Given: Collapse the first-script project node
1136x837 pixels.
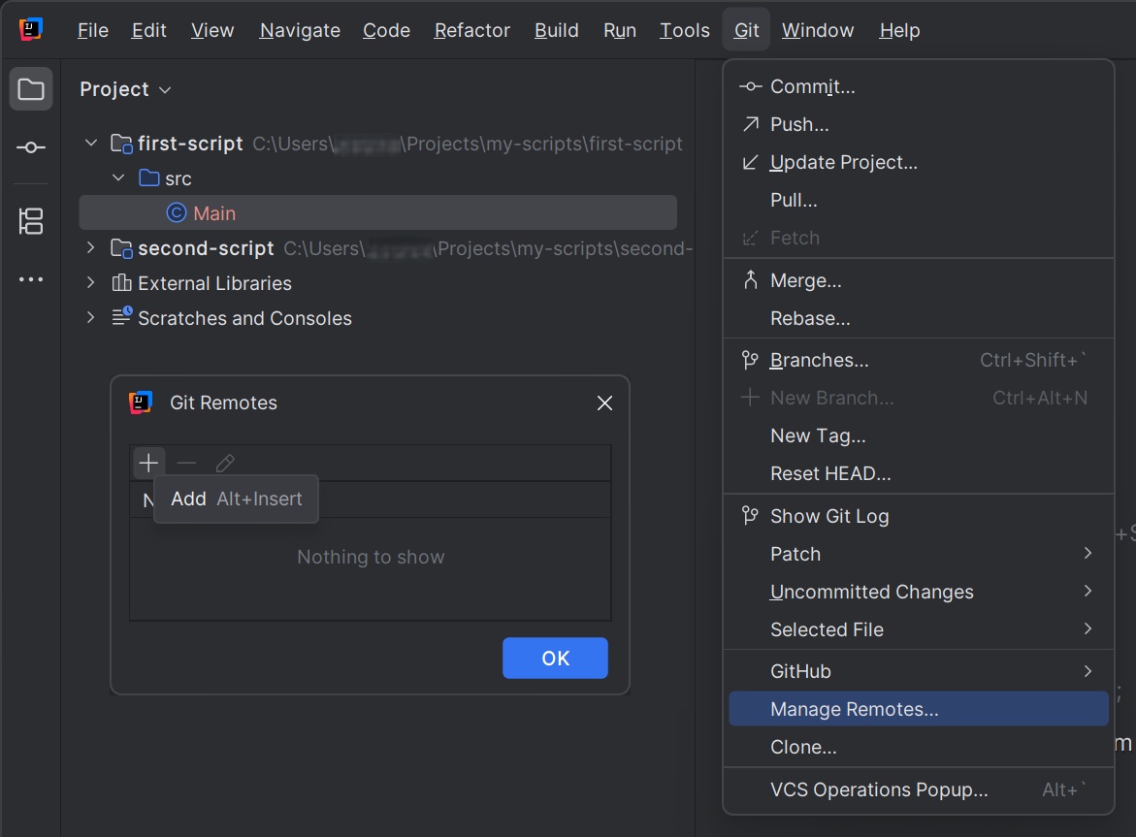Looking at the screenshot, I should tap(91, 143).
